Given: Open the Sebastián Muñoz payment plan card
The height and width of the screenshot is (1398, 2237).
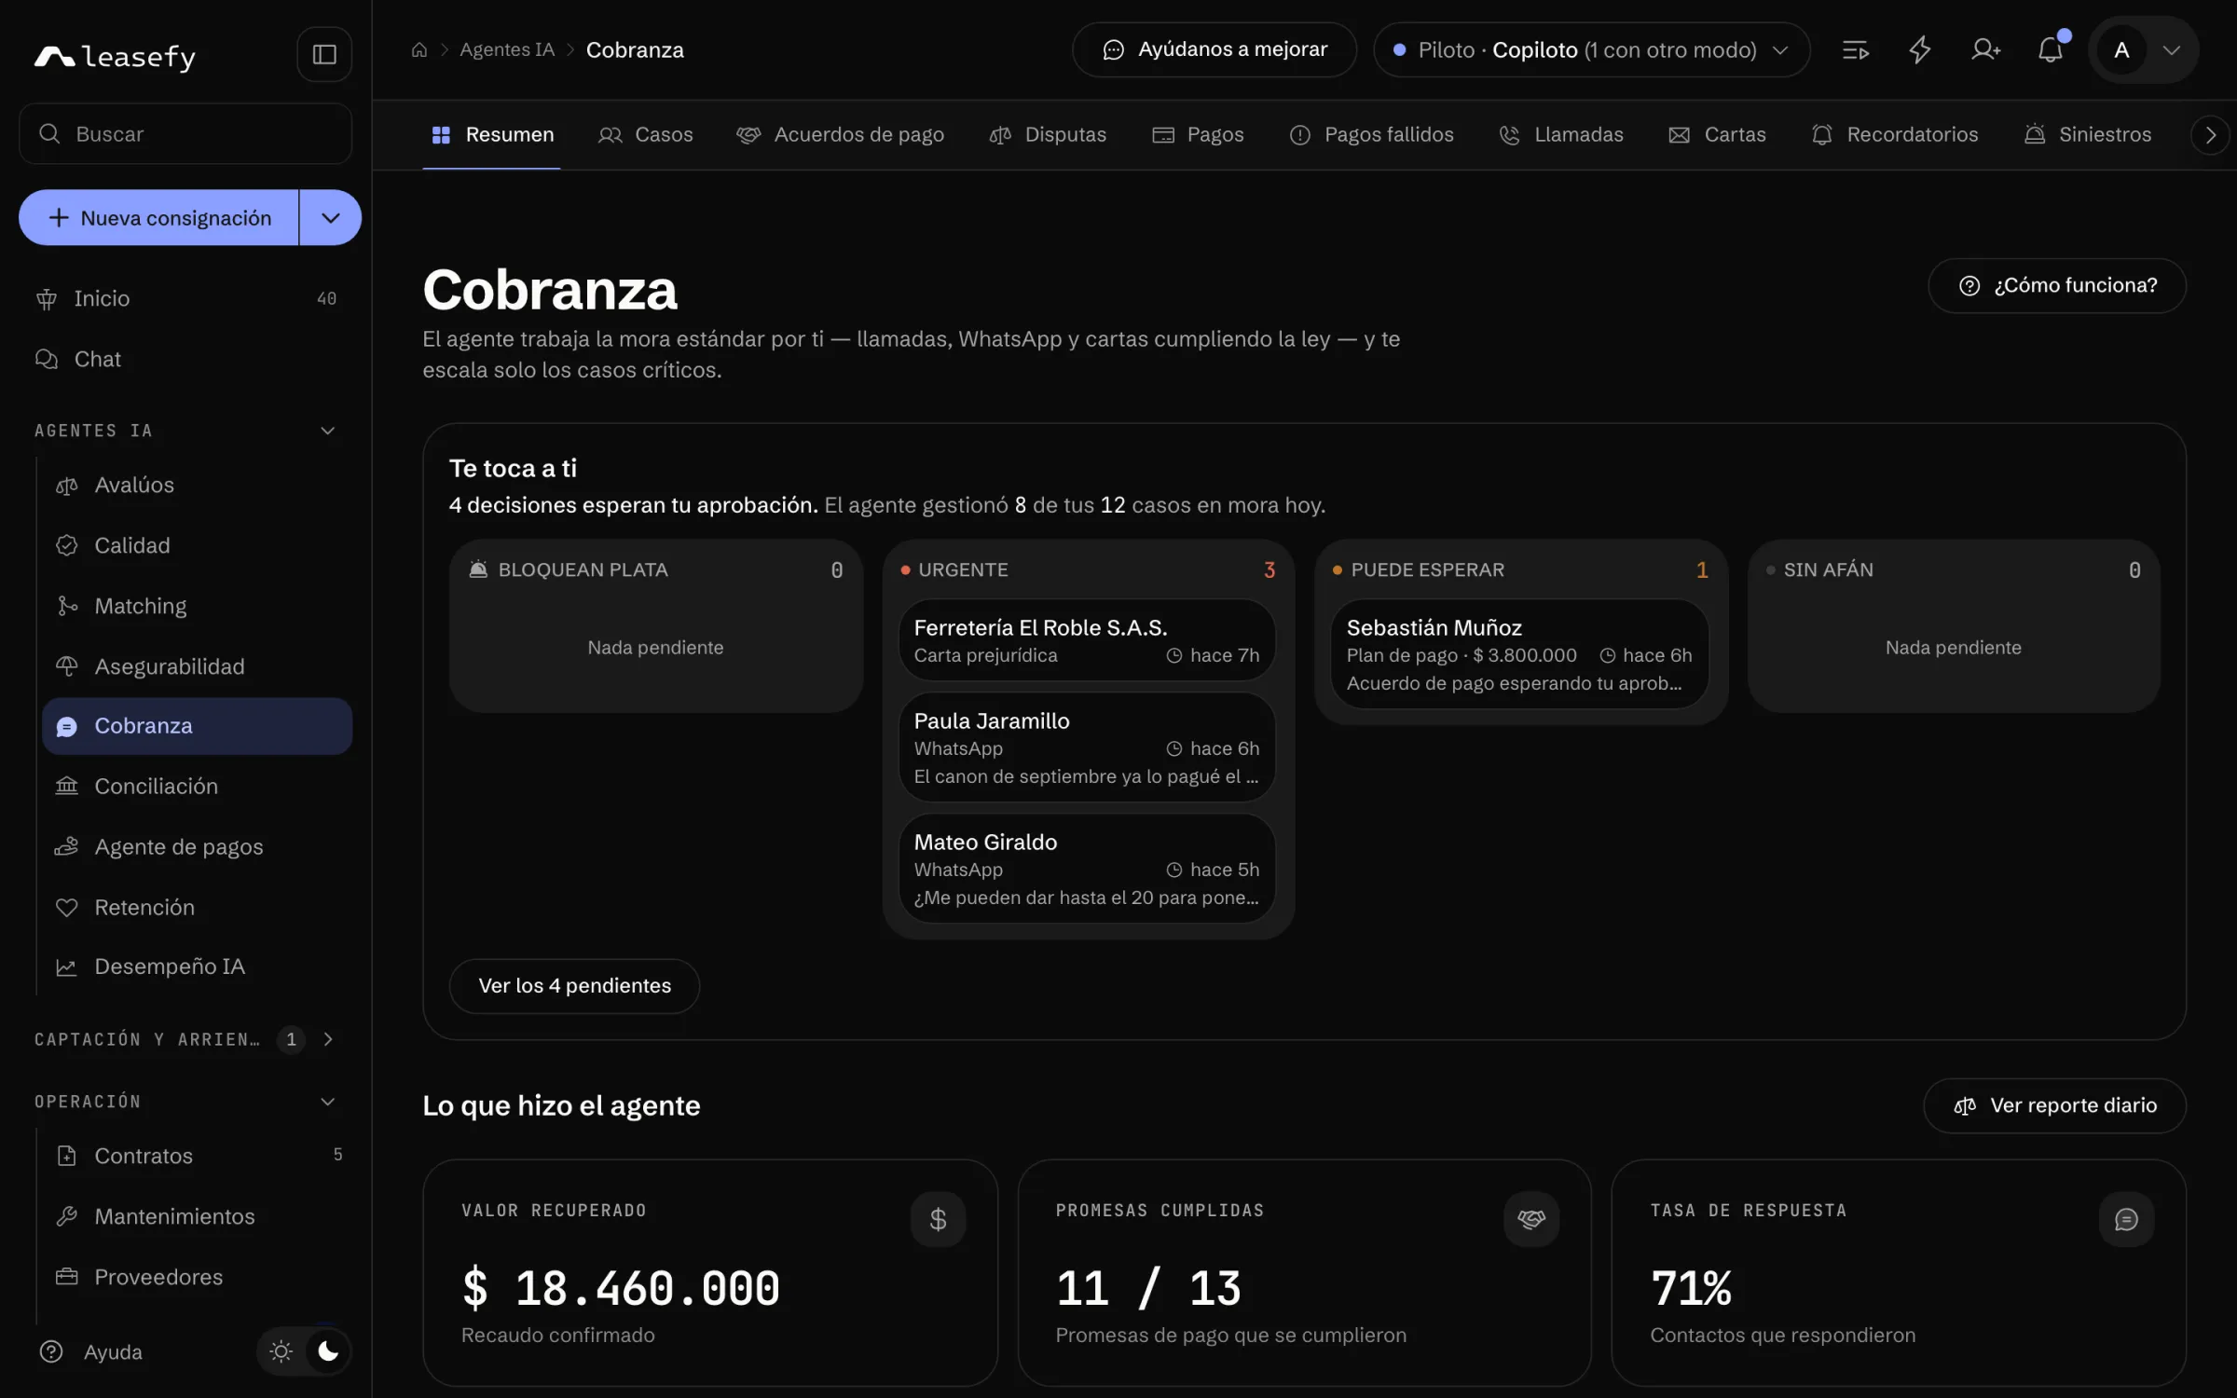Looking at the screenshot, I should [1519, 654].
